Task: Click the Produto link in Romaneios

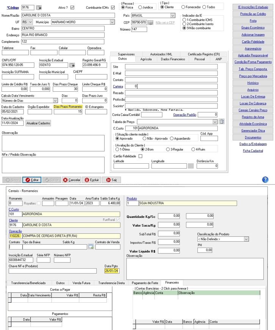Action: pos(132,199)
